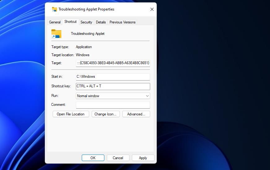270x170 pixels.
Task: Open the Previous Versions tab
Action: [122, 22]
